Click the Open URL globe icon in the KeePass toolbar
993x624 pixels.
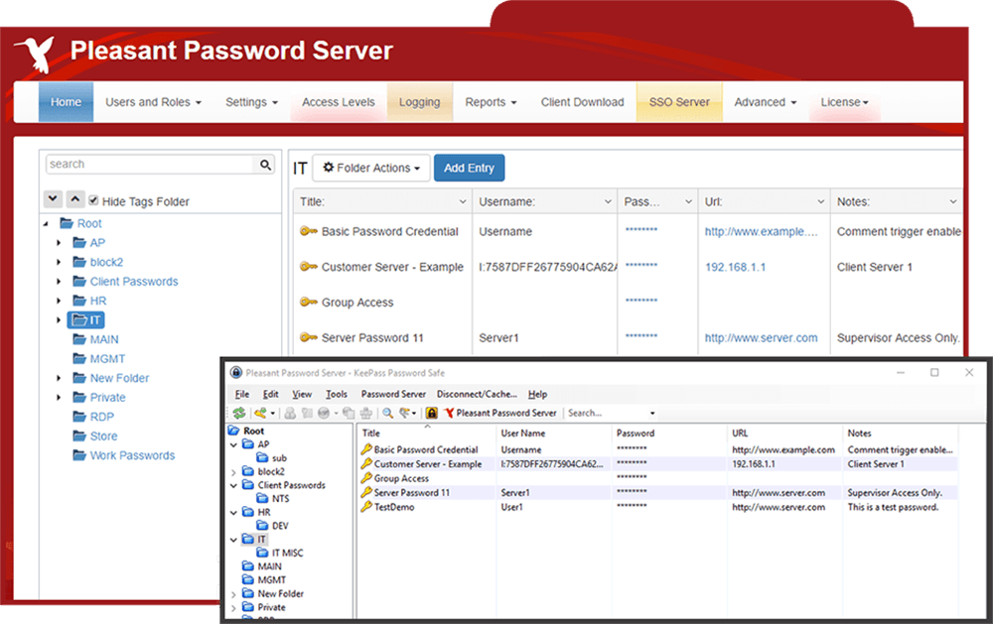324,414
